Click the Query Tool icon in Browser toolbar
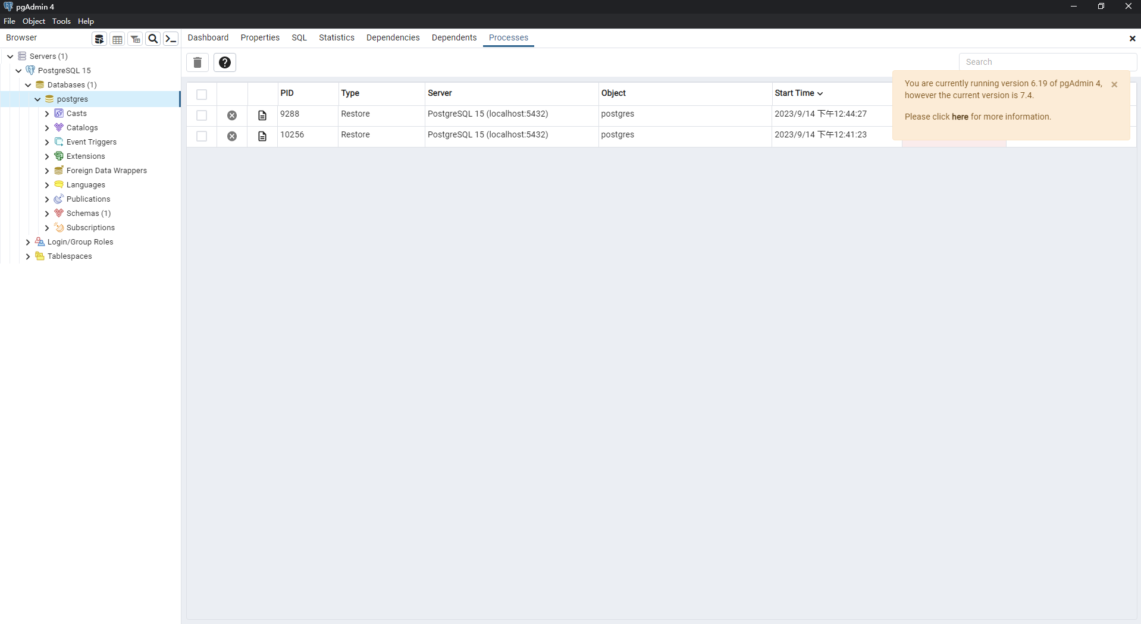The width and height of the screenshot is (1141, 624). (x=99, y=39)
